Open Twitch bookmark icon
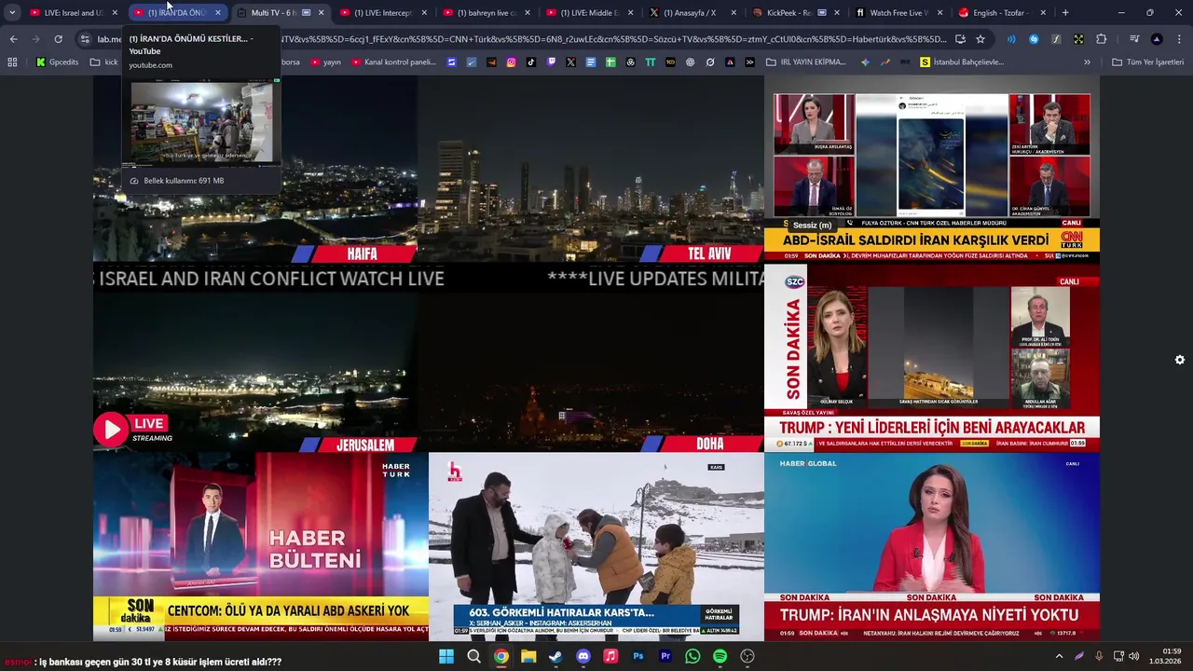This screenshot has height=671, width=1193. 551,62
